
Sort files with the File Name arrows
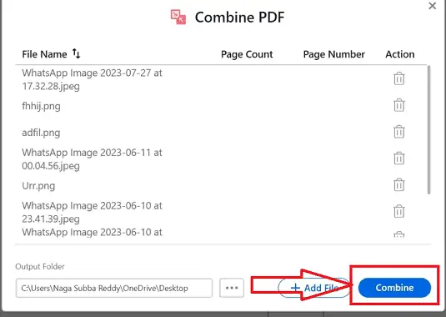click(x=76, y=53)
